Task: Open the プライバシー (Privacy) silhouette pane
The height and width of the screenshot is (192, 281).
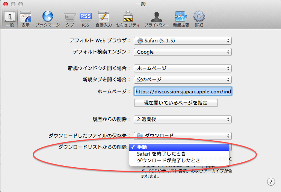Action: [x=156, y=19]
